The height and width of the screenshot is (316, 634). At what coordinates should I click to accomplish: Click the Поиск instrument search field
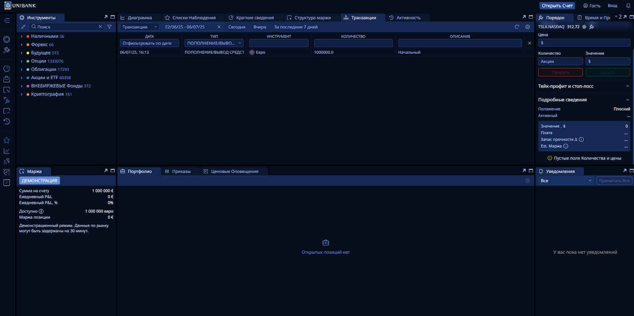(66, 27)
